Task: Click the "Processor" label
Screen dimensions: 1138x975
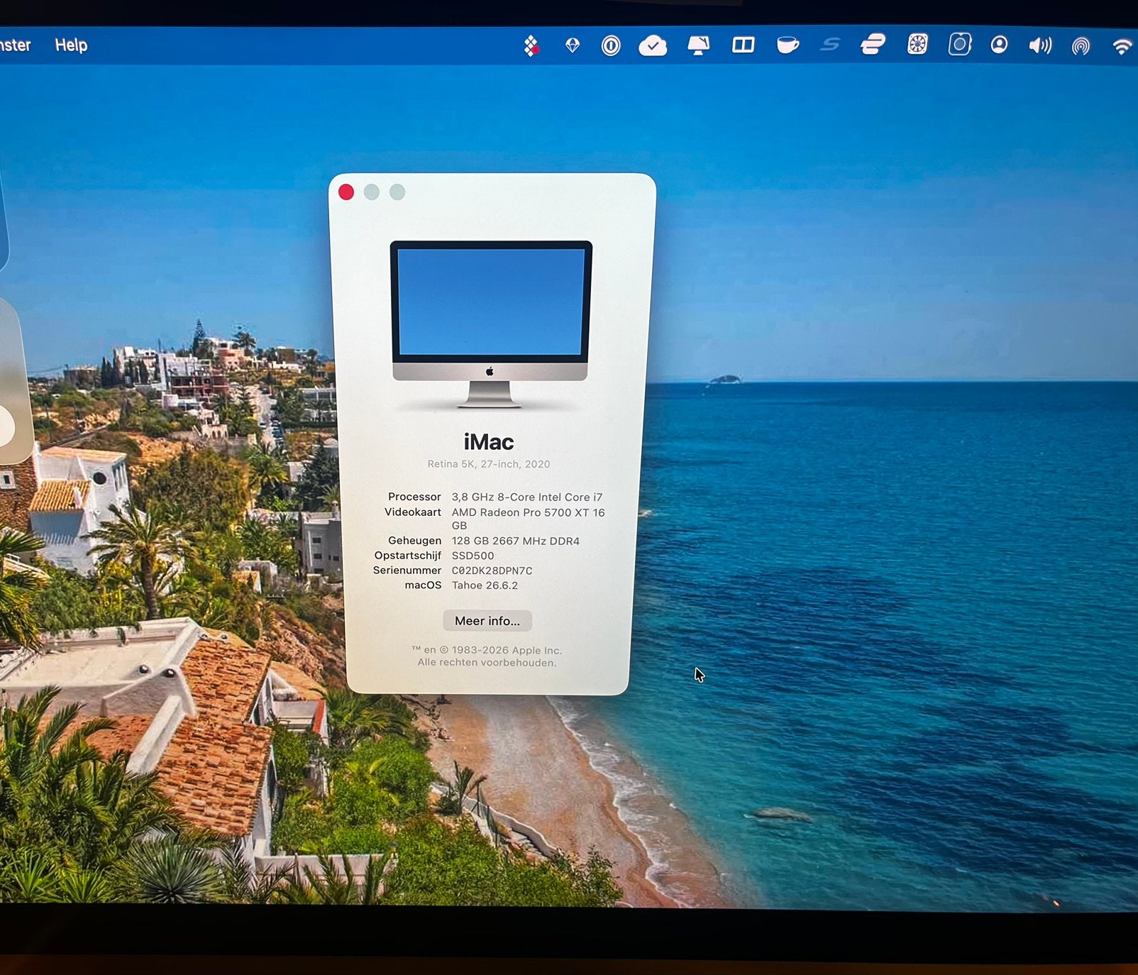Action: 414,497
